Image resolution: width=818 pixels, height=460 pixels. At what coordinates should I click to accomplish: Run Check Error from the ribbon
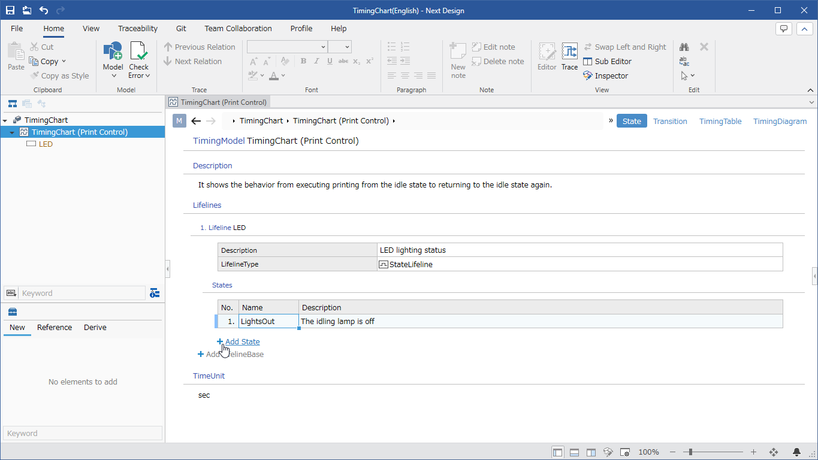pyautogui.click(x=138, y=60)
